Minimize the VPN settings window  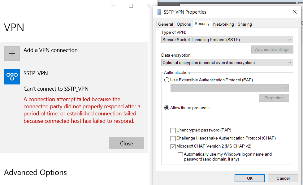point(114,6)
